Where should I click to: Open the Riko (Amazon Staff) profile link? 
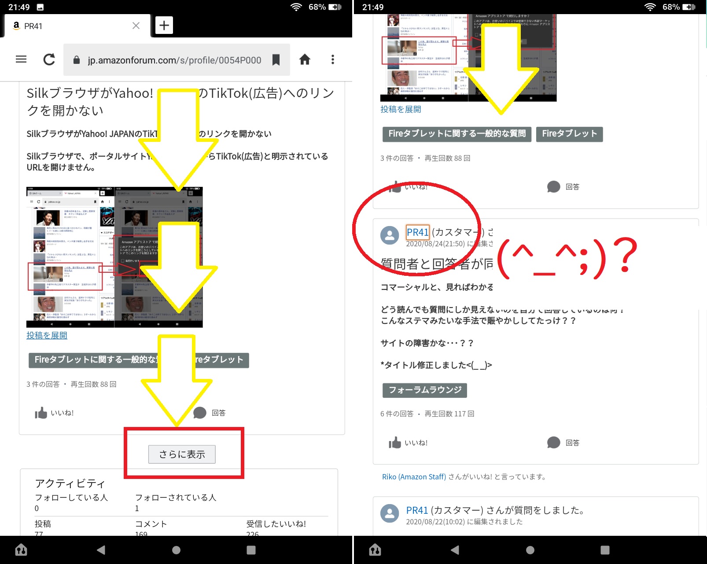click(413, 476)
